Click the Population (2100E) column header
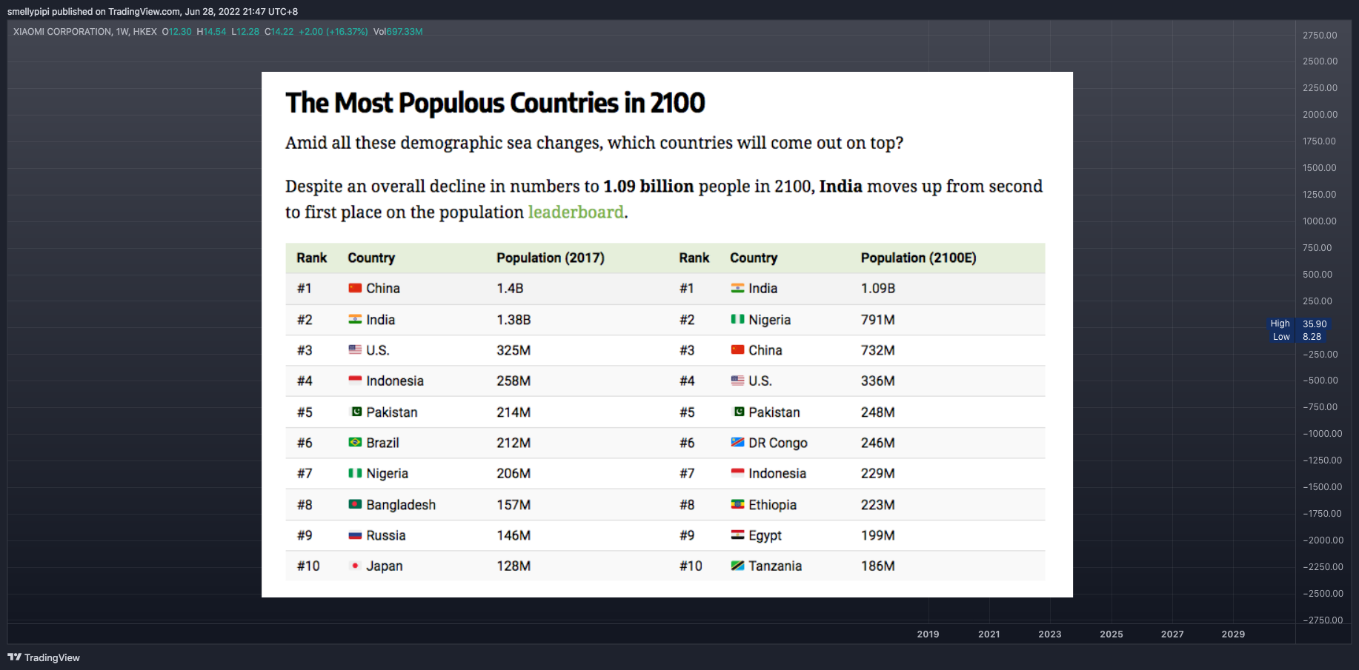 point(918,258)
